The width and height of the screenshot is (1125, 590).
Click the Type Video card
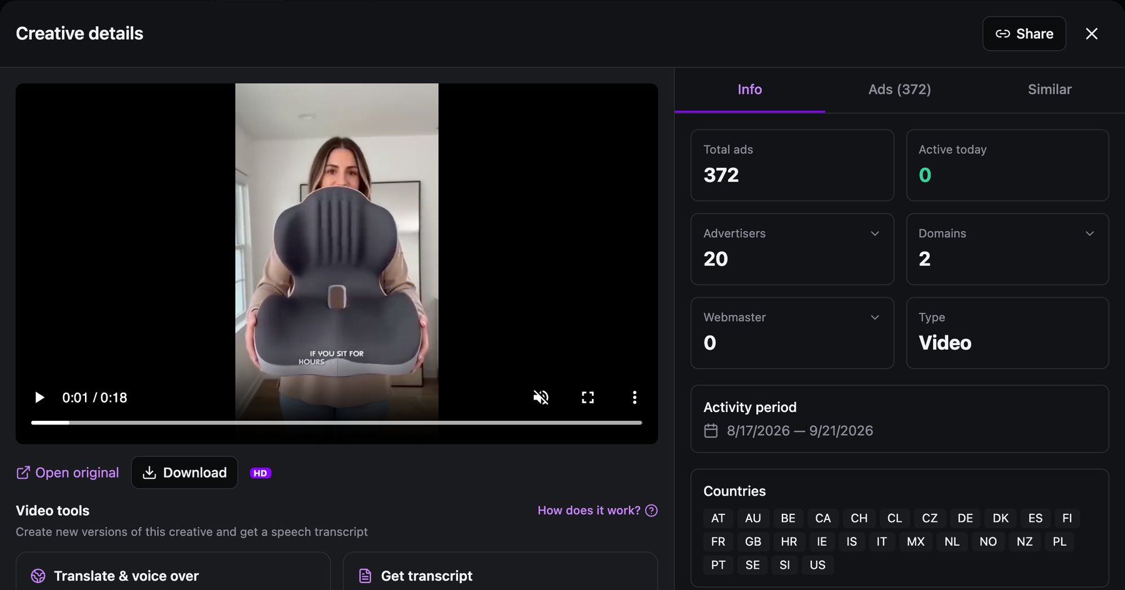[1007, 333]
